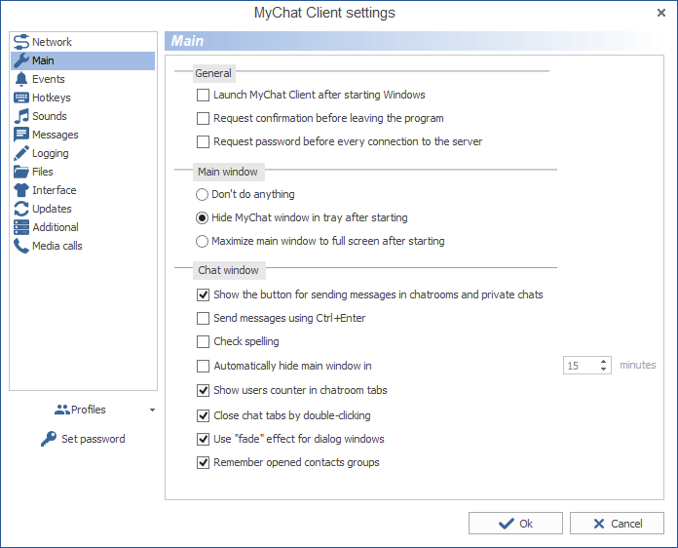Enable Launch MyChat Client after starting Windows
The height and width of the screenshot is (548, 678).
coord(203,96)
